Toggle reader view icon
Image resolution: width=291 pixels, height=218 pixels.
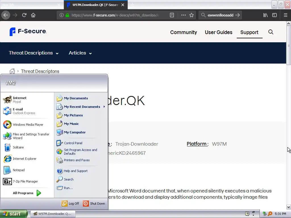click(172, 15)
